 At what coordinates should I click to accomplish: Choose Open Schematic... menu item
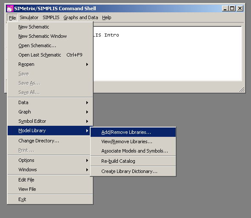[x=50, y=45]
